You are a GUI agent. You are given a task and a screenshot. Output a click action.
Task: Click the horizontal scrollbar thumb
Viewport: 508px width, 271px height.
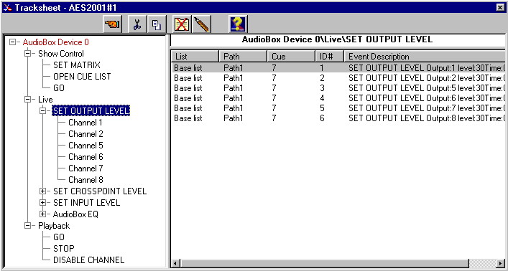(324, 263)
